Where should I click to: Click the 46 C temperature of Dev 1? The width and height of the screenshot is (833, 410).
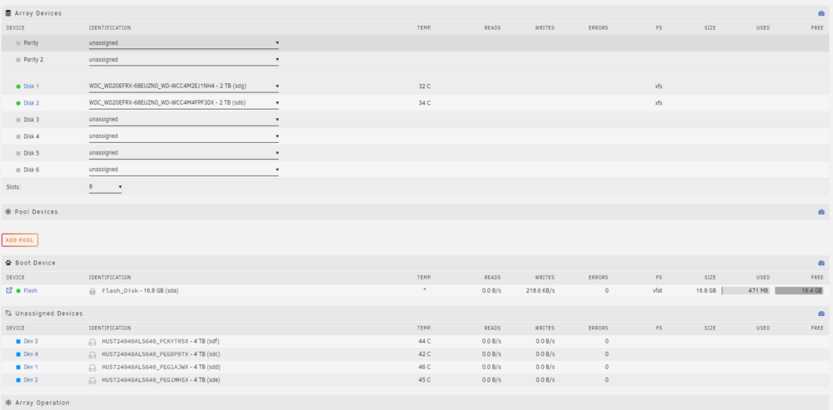pyautogui.click(x=425, y=367)
